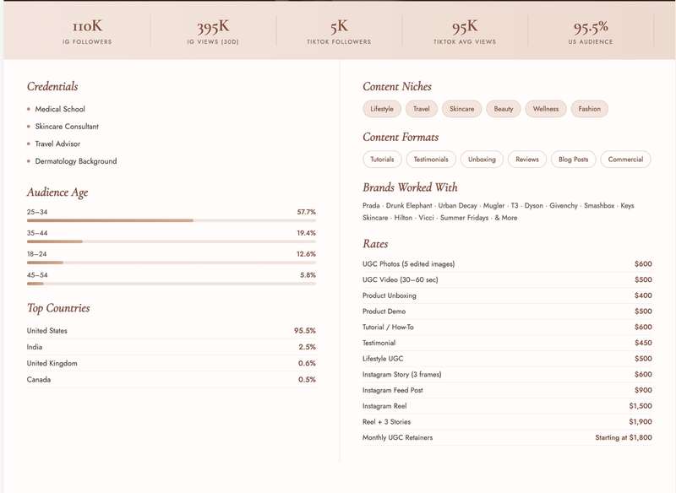Viewport: 676px width, 493px height.
Task: Click the Starting at $1,800 price
Action: pos(624,437)
